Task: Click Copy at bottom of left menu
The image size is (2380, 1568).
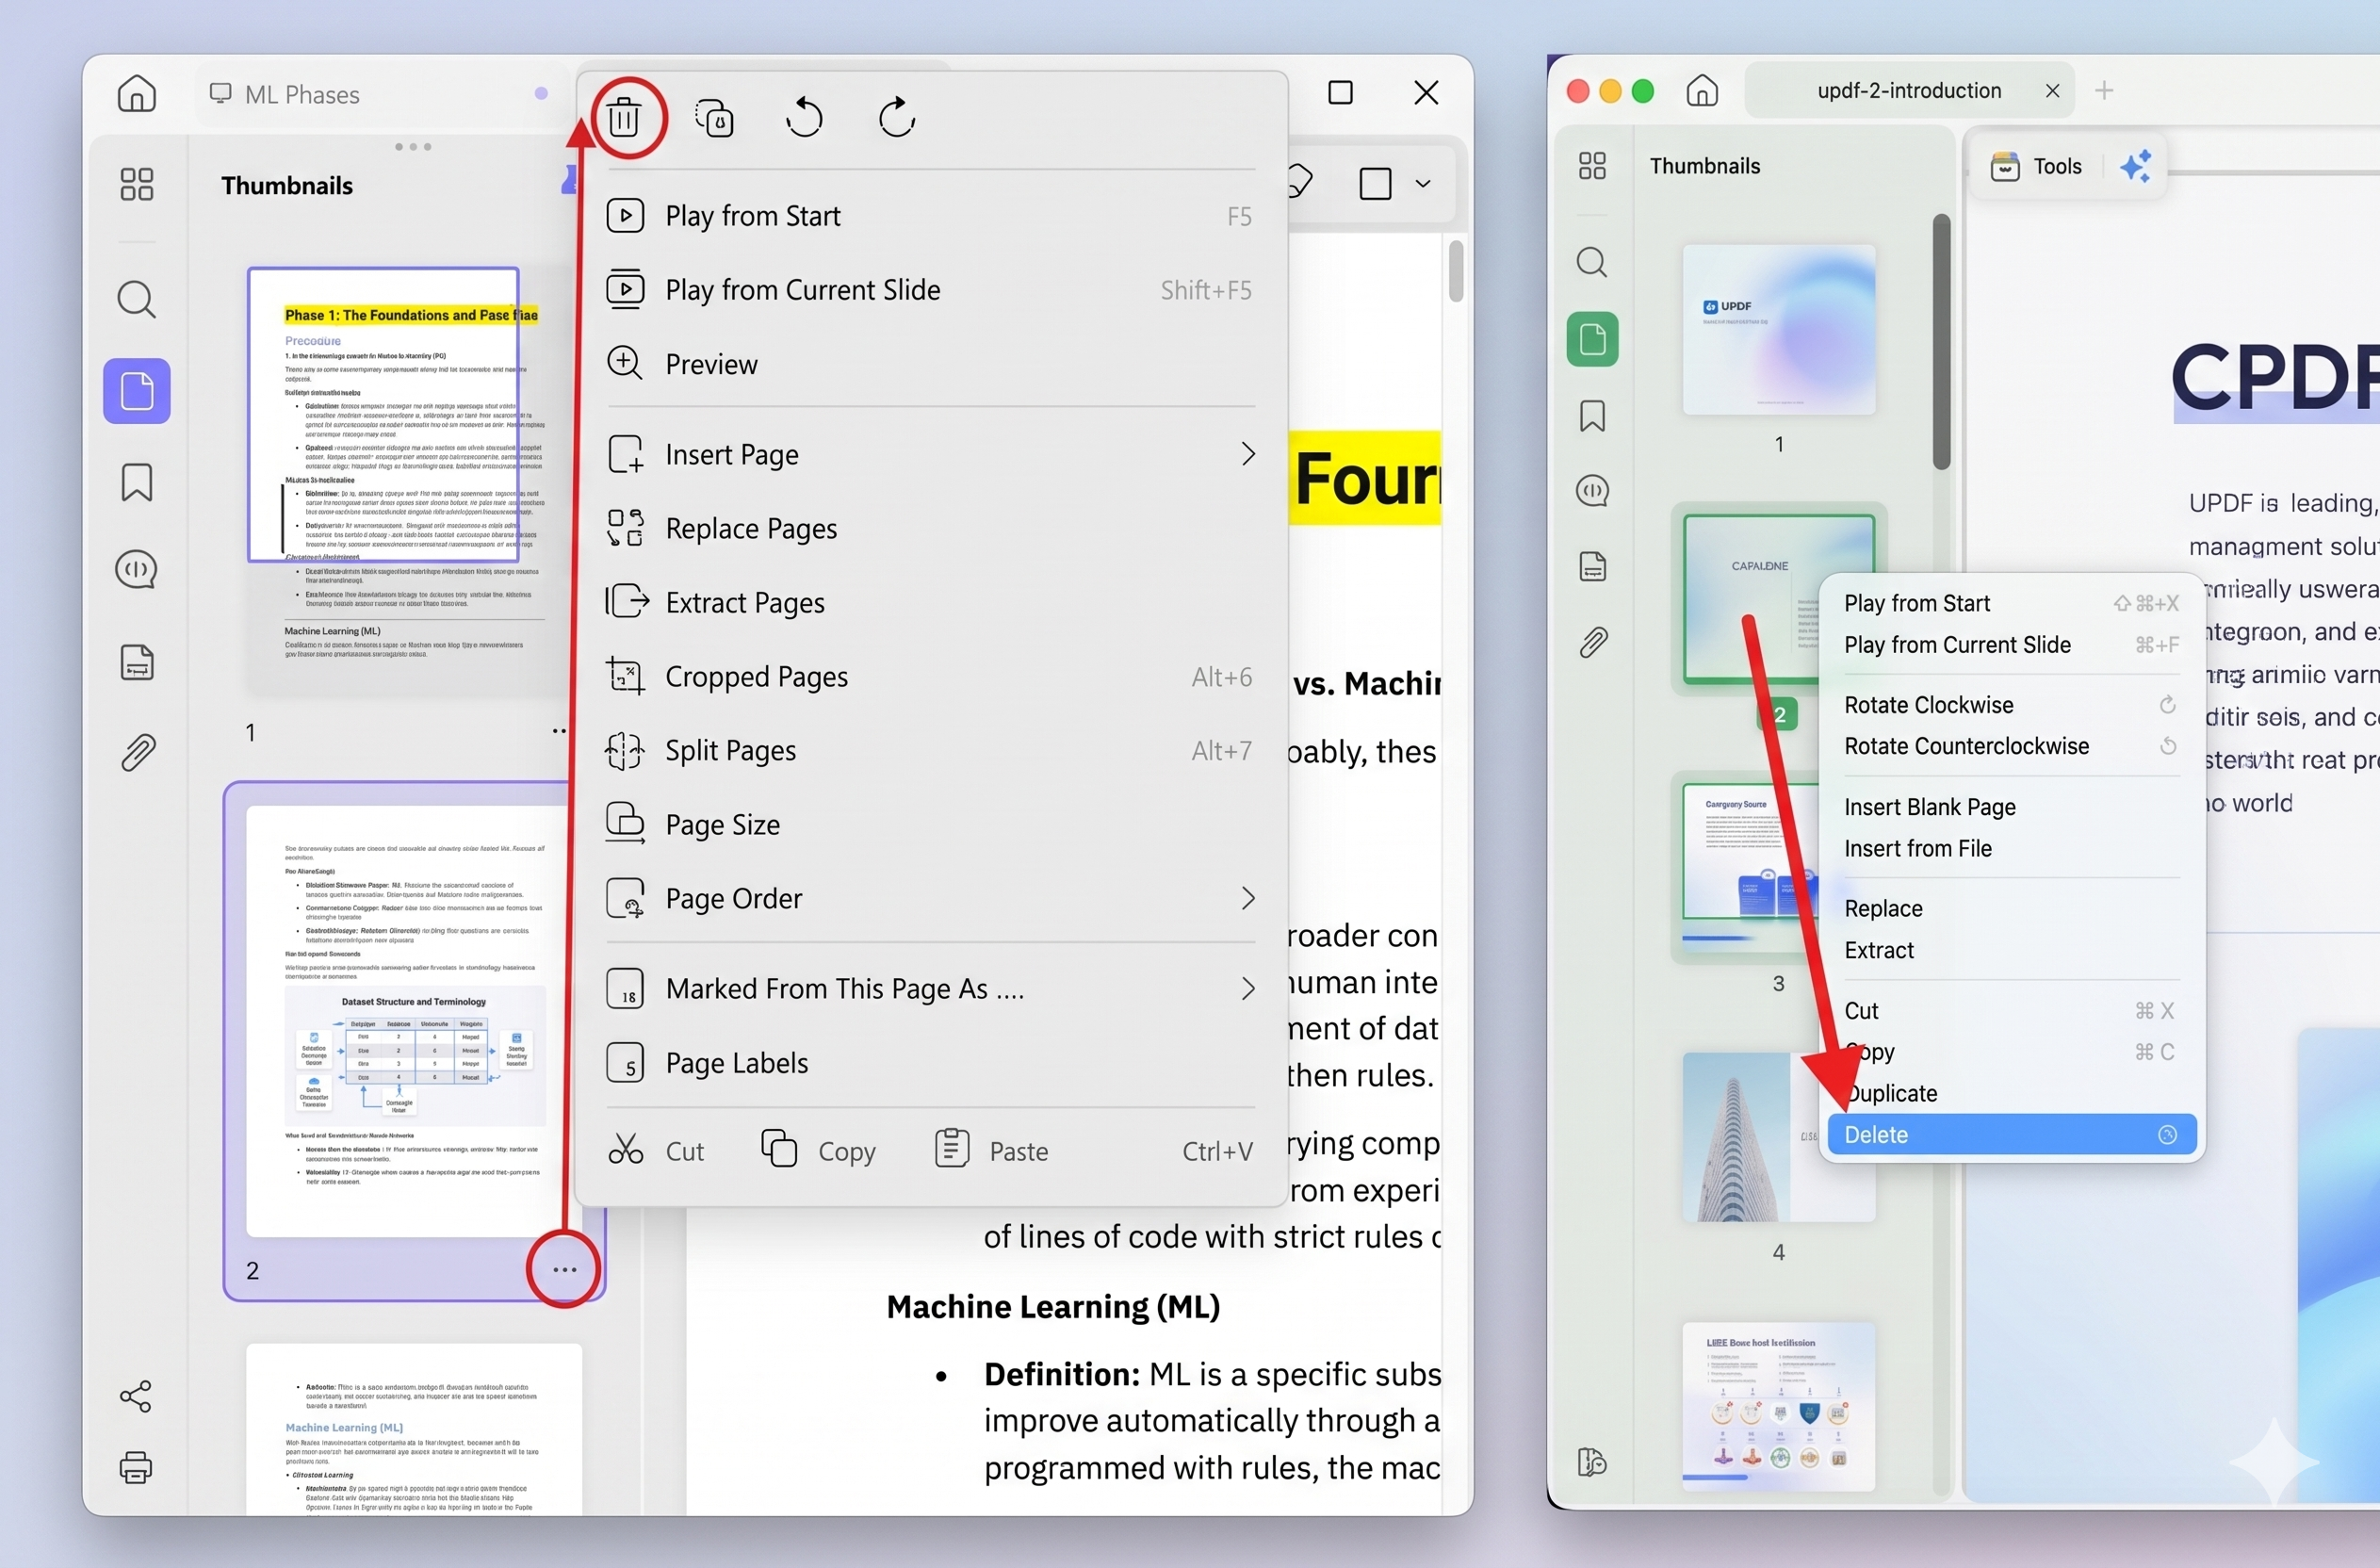Action: point(818,1151)
